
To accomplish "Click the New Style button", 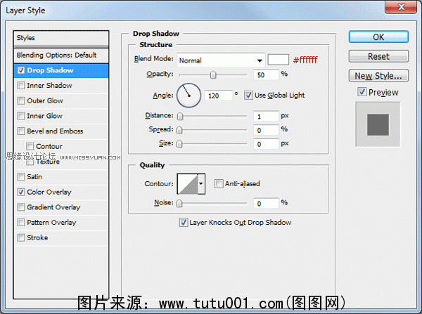I will [378, 76].
